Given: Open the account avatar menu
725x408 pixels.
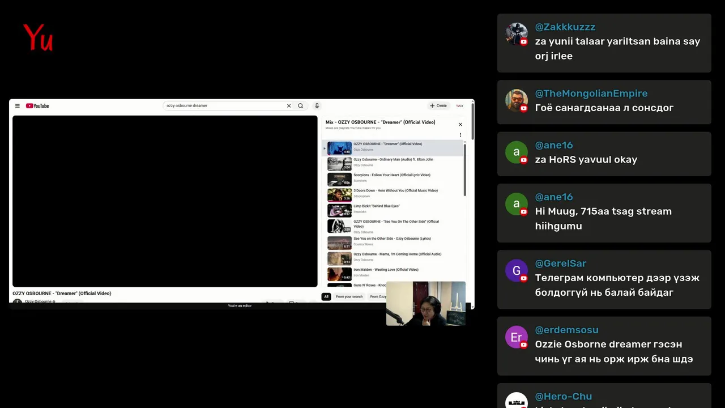Looking at the screenshot, I should pos(460,106).
